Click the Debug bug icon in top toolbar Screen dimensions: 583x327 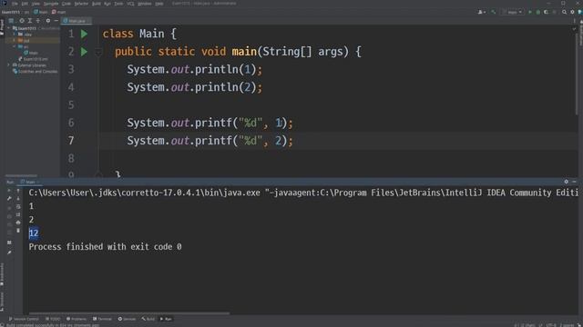coord(538,12)
